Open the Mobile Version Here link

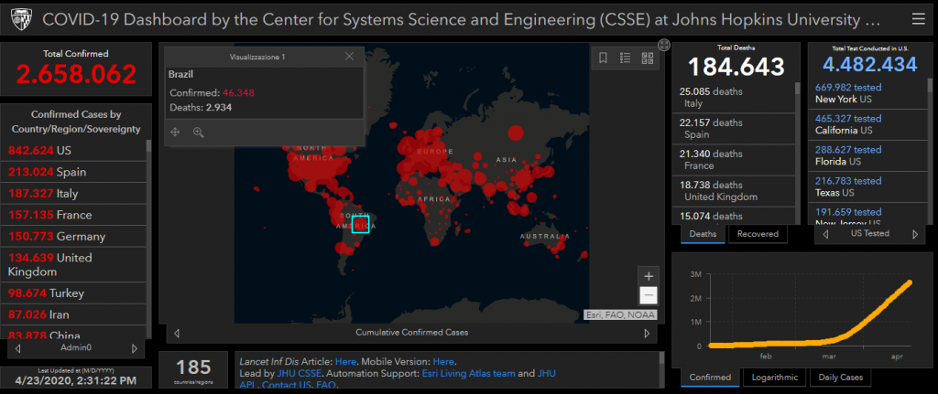pos(442,362)
